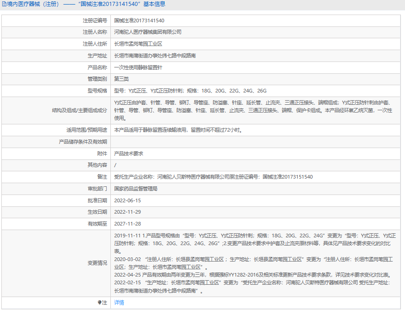Click the 管理类别 label
Viewport: 405px width, 313px height.
click(97, 79)
